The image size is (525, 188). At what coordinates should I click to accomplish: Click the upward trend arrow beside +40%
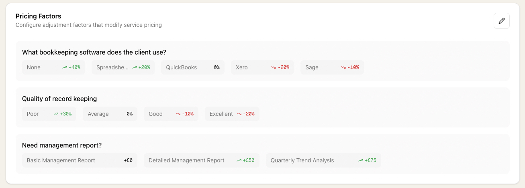pyautogui.click(x=65, y=67)
